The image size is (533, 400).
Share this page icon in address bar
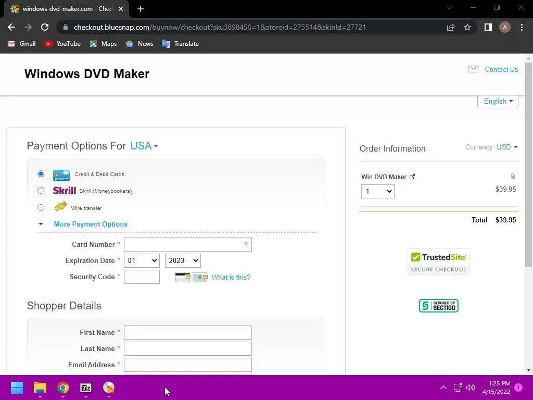(x=451, y=27)
